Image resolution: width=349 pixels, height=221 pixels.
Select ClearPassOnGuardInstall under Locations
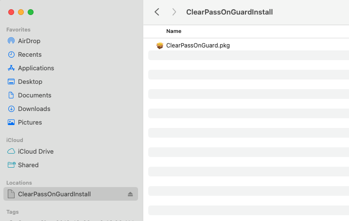tap(54, 194)
